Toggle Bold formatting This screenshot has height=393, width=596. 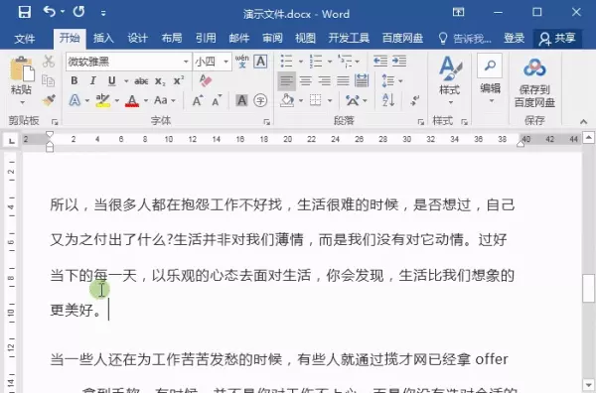(x=74, y=80)
